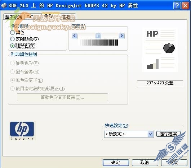Click the HP page preview thumbnail
The width and height of the screenshot is (191, 168).
(x=160, y=50)
